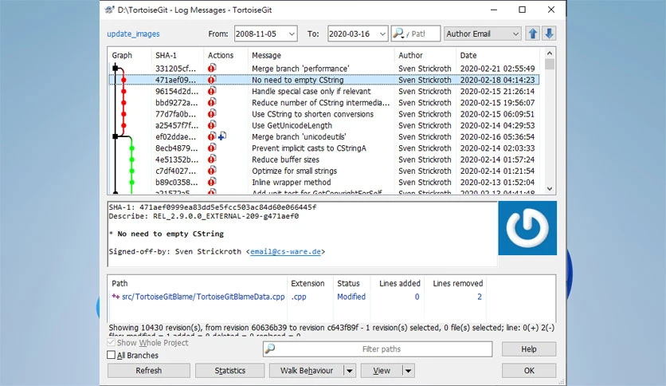Screen dimensions: 666x386
Task: Click the Path column header in file list
Action: (x=198, y=284)
